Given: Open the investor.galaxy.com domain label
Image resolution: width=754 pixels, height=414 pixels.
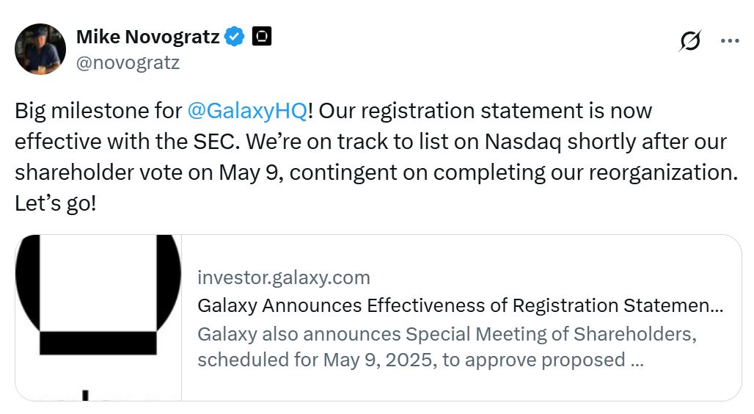Looking at the screenshot, I should pos(284,277).
